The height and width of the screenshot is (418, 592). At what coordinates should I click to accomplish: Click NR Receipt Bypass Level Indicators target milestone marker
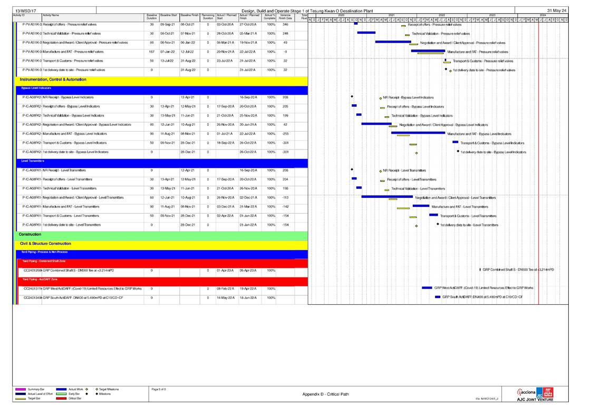(381, 98)
